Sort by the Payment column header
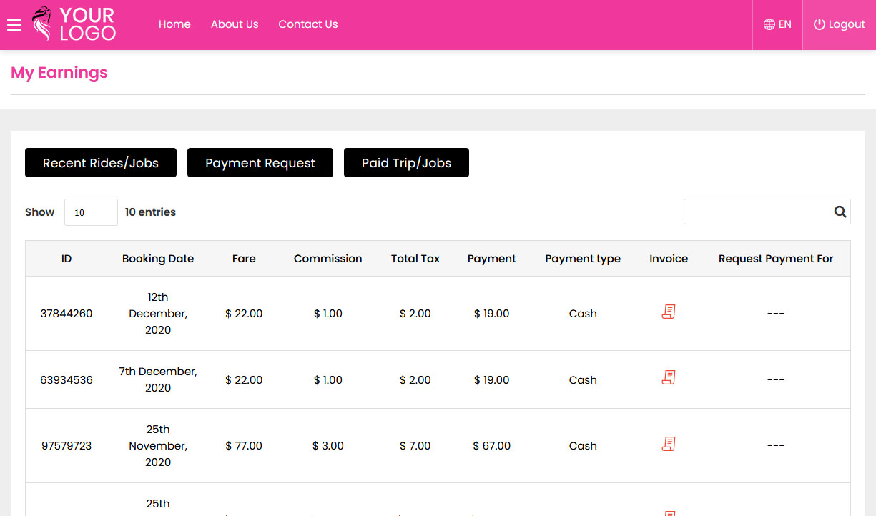 coord(492,259)
